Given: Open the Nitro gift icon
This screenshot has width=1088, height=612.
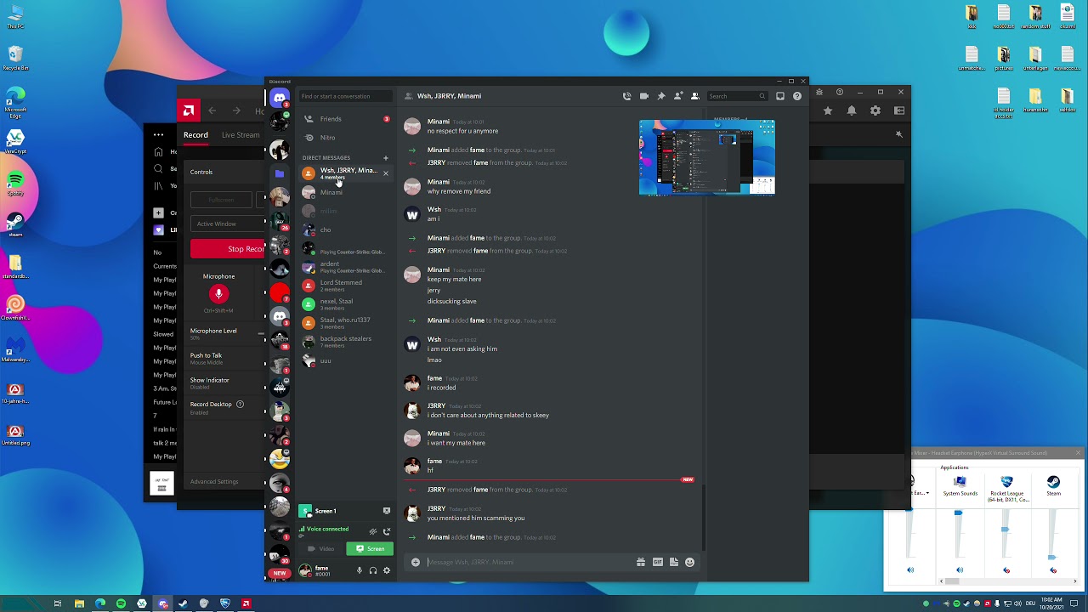Looking at the screenshot, I should [641, 562].
